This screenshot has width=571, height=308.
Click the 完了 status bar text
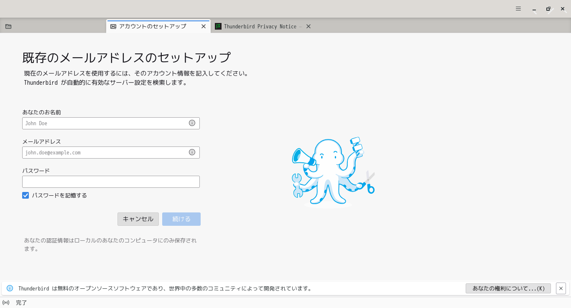click(x=21, y=303)
